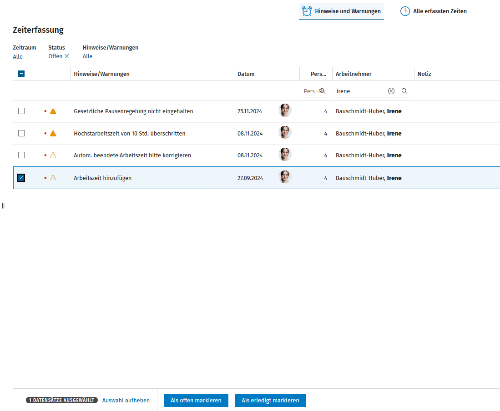Click warning icon of Gesetzliche Pausenregelung row
This screenshot has height=411, width=500.
click(x=53, y=111)
